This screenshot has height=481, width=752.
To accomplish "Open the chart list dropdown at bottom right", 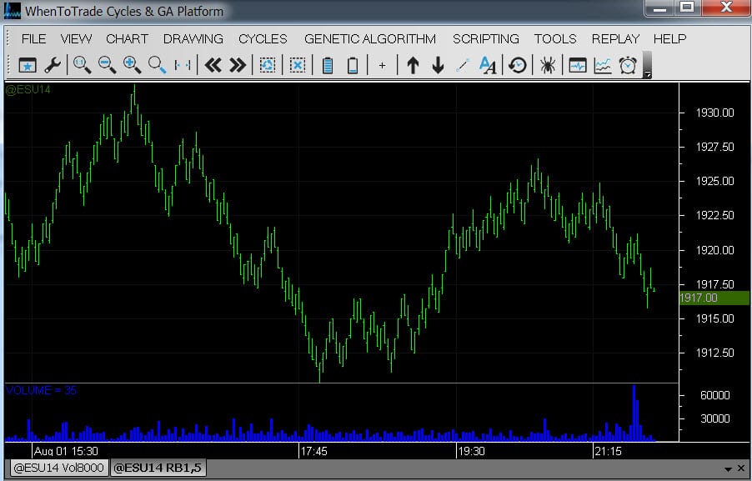I will click(729, 467).
